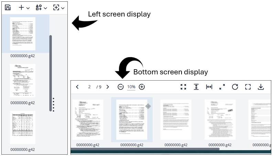Select the partially visible fifth bottom thumbnail
This screenshot has width=273, height=156.
(260, 119)
